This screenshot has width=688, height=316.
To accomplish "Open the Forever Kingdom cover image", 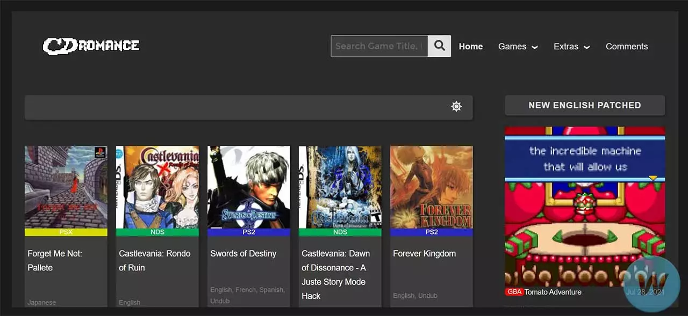I will (432, 187).
